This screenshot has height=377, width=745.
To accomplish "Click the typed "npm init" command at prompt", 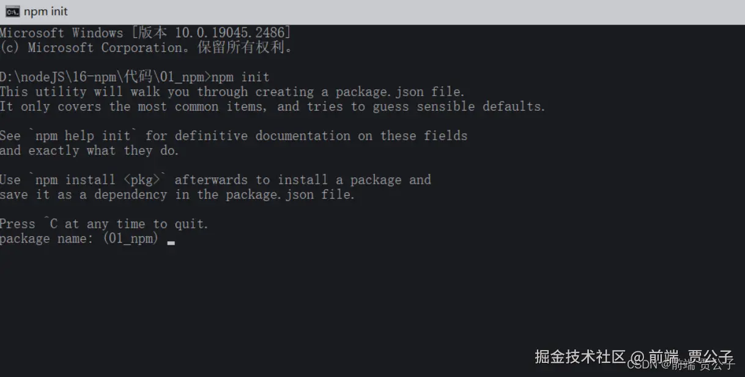I will (240, 77).
